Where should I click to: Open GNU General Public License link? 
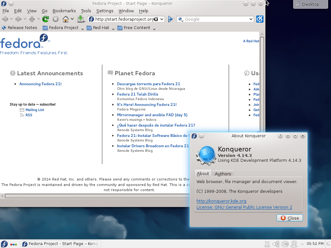pos(244,207)
